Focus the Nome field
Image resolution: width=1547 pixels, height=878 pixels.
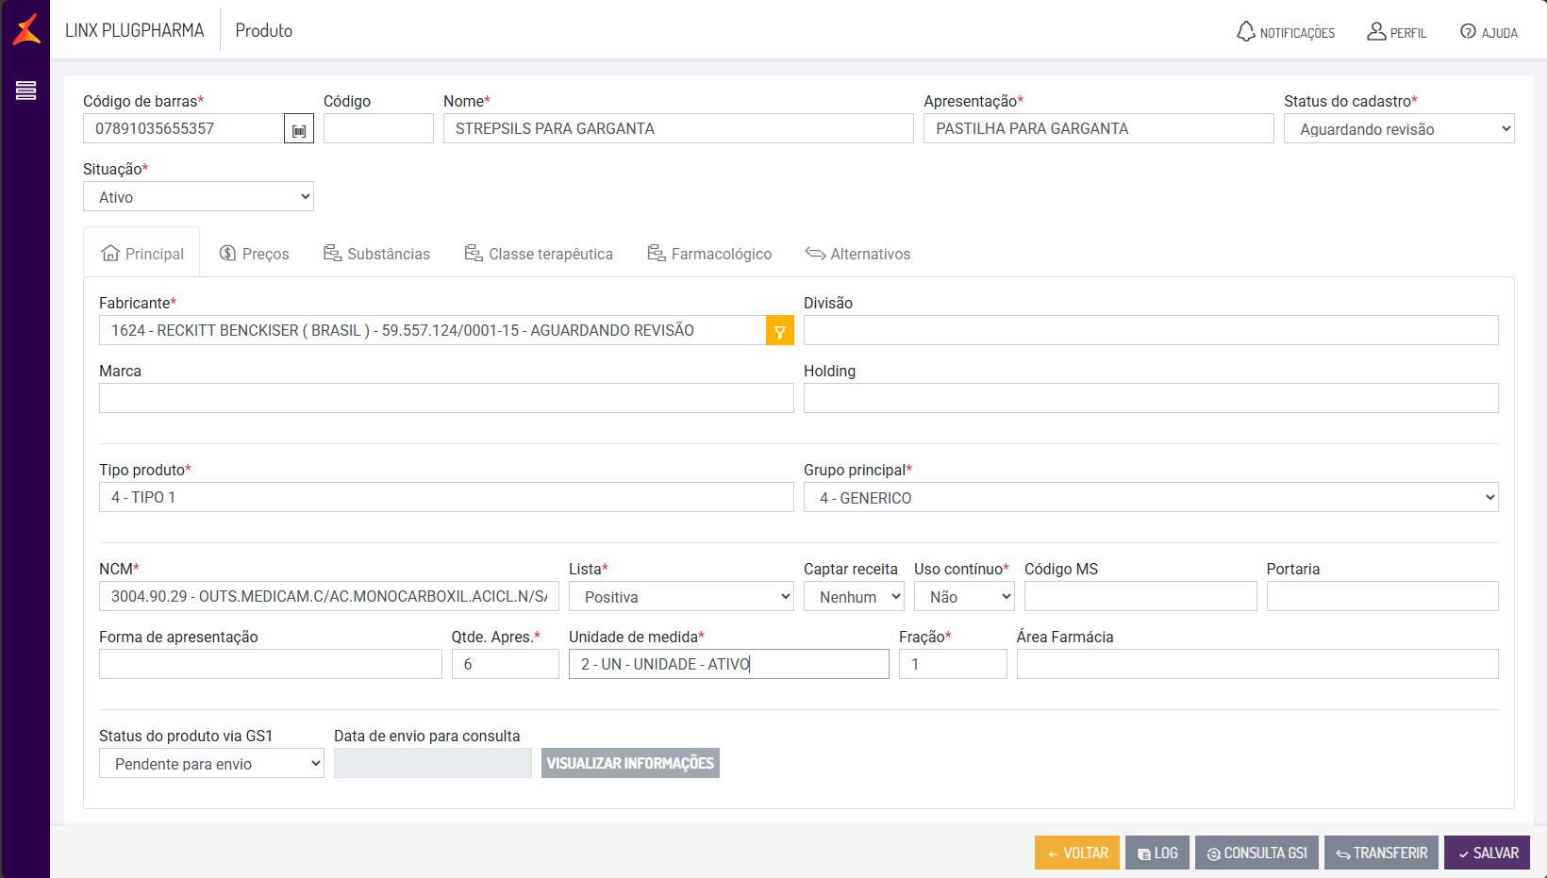[x=678, y=128]
